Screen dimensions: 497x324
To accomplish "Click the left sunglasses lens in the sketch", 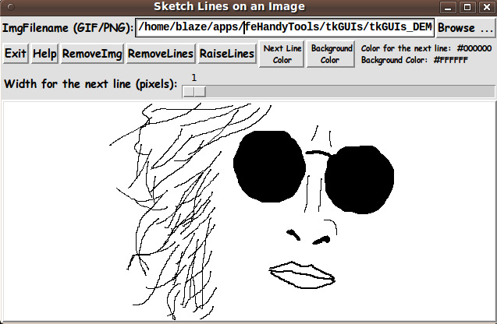I will pyautogui.click(x=269, y=167).
